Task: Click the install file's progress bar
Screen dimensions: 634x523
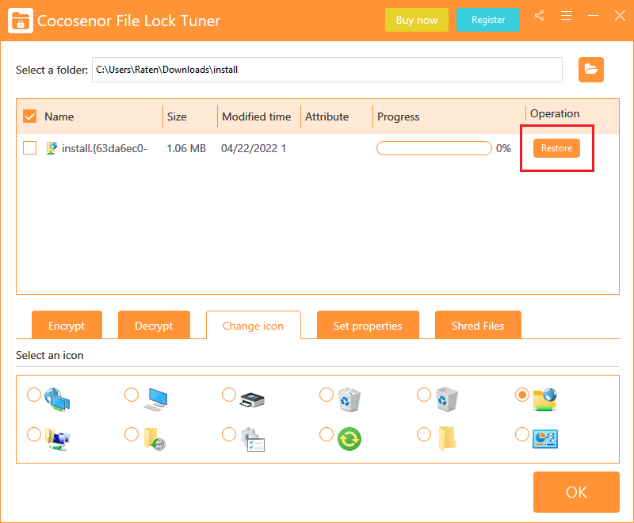Action: pyautogui.click(x=433, y=148)
